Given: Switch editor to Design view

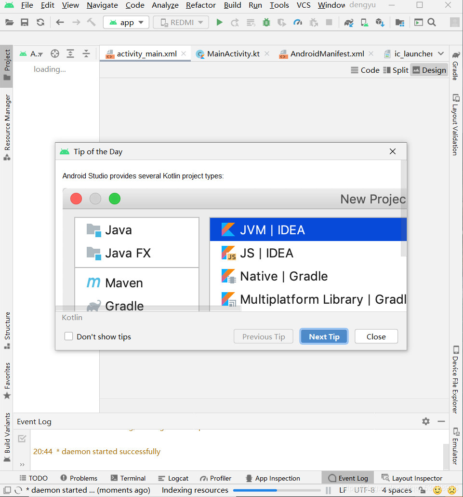Looking at the screenshot, I should coord(429,70).
